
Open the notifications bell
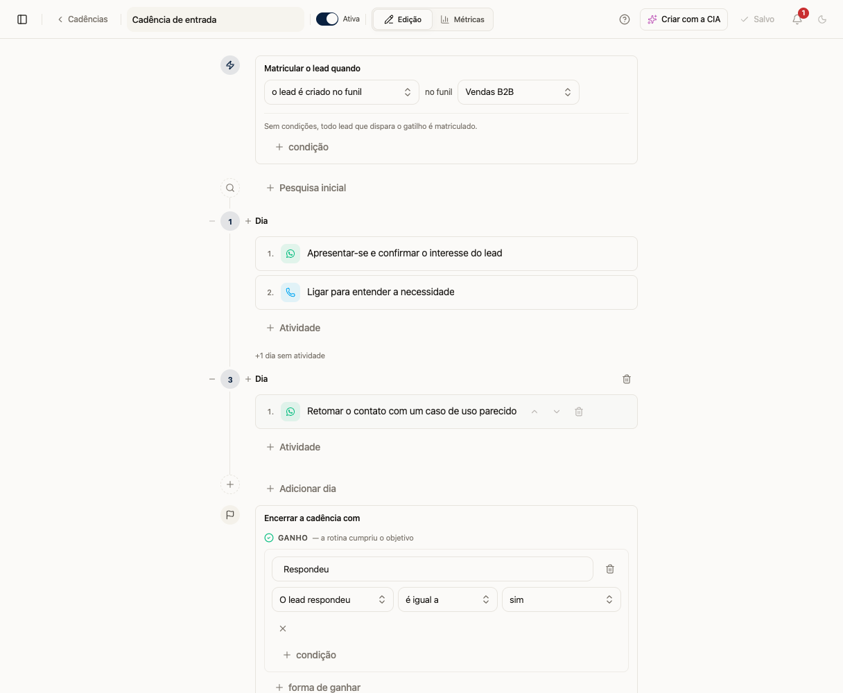pos(797,19)
